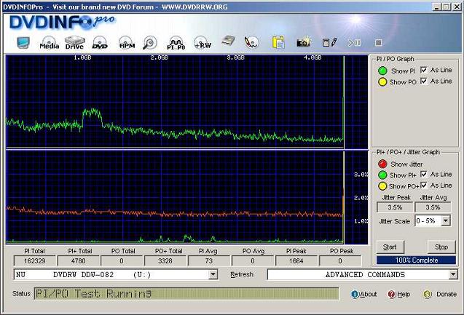Viewport: 464px width, 315px height.
Task: Click the play/pause toolbar control
Action: (354, 43)
